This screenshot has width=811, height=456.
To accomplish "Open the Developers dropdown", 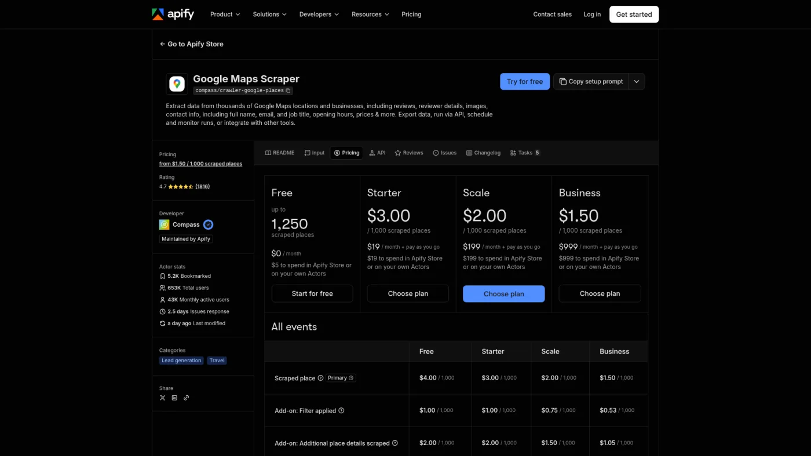I will coord(319,14).
